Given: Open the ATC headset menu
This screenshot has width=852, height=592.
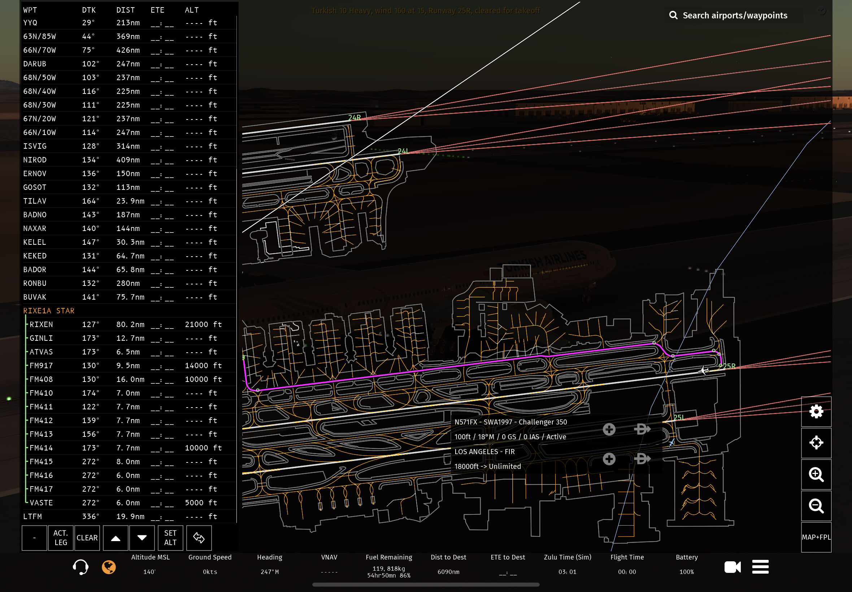Looking at the screenshot, I should tap(81, 567).
